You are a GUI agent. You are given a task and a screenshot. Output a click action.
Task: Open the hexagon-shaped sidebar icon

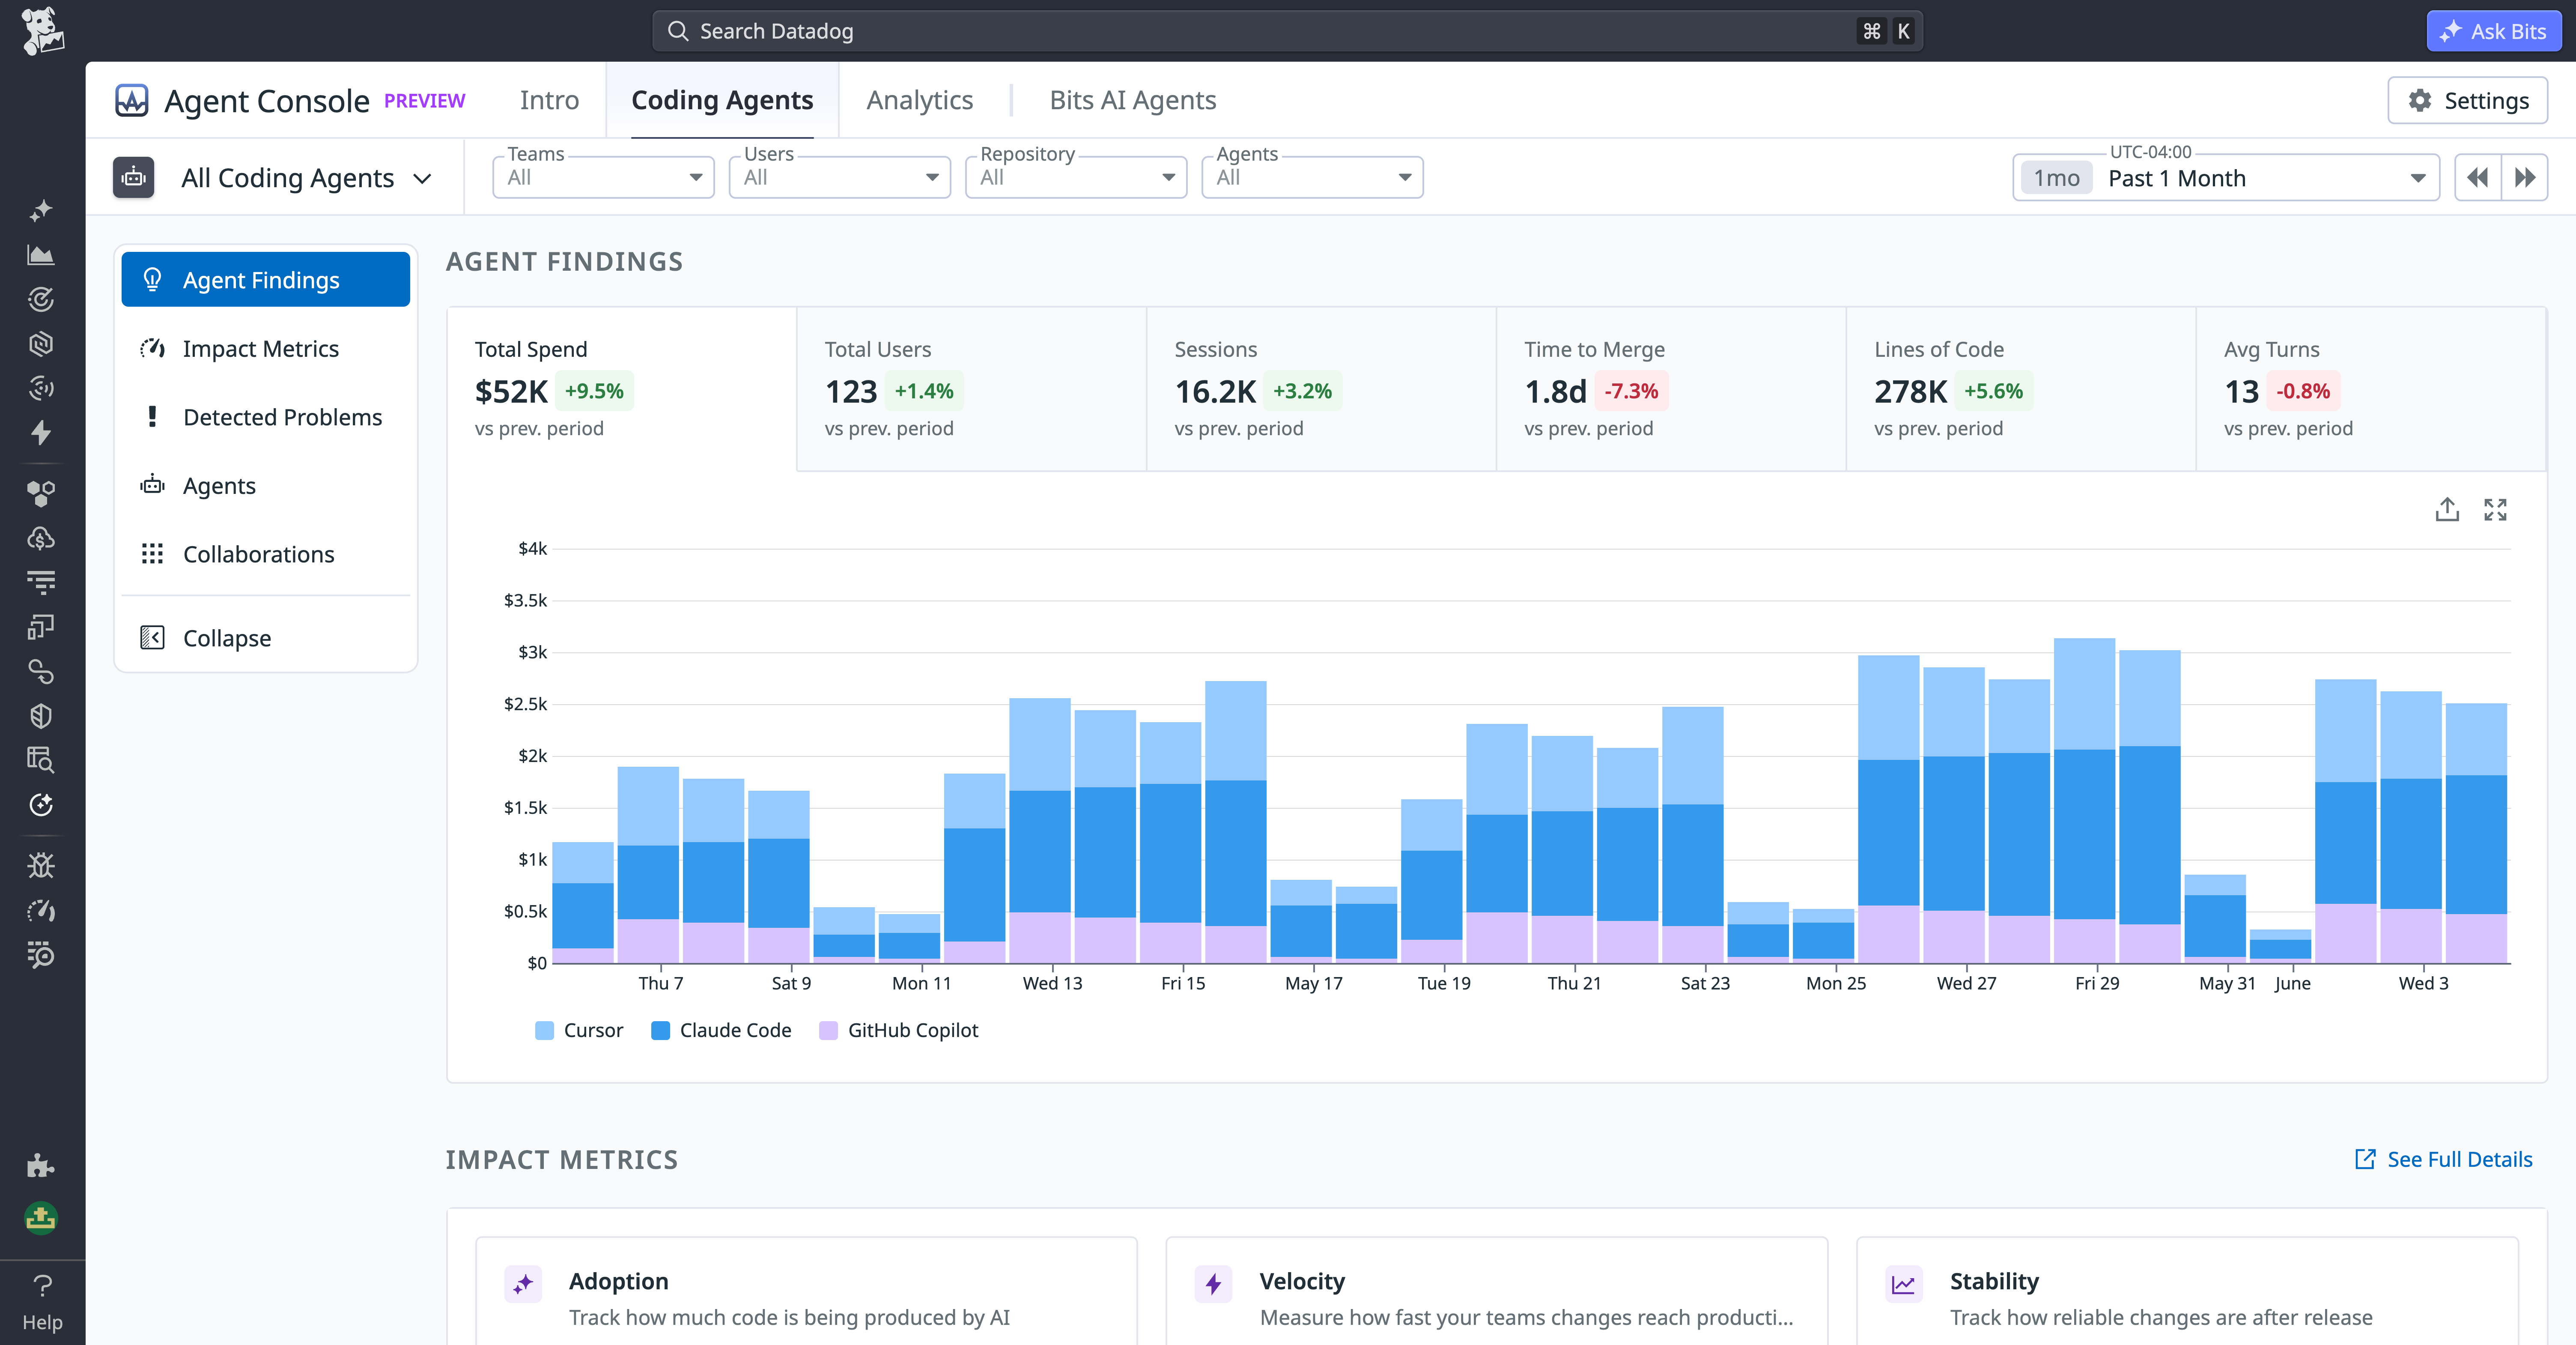[x=41, y=344]
